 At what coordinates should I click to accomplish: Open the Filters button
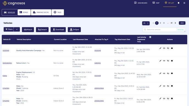(x=9, y=29)
